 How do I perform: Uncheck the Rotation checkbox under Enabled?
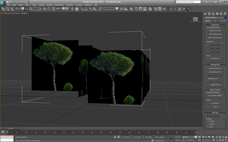pos(208,124)
